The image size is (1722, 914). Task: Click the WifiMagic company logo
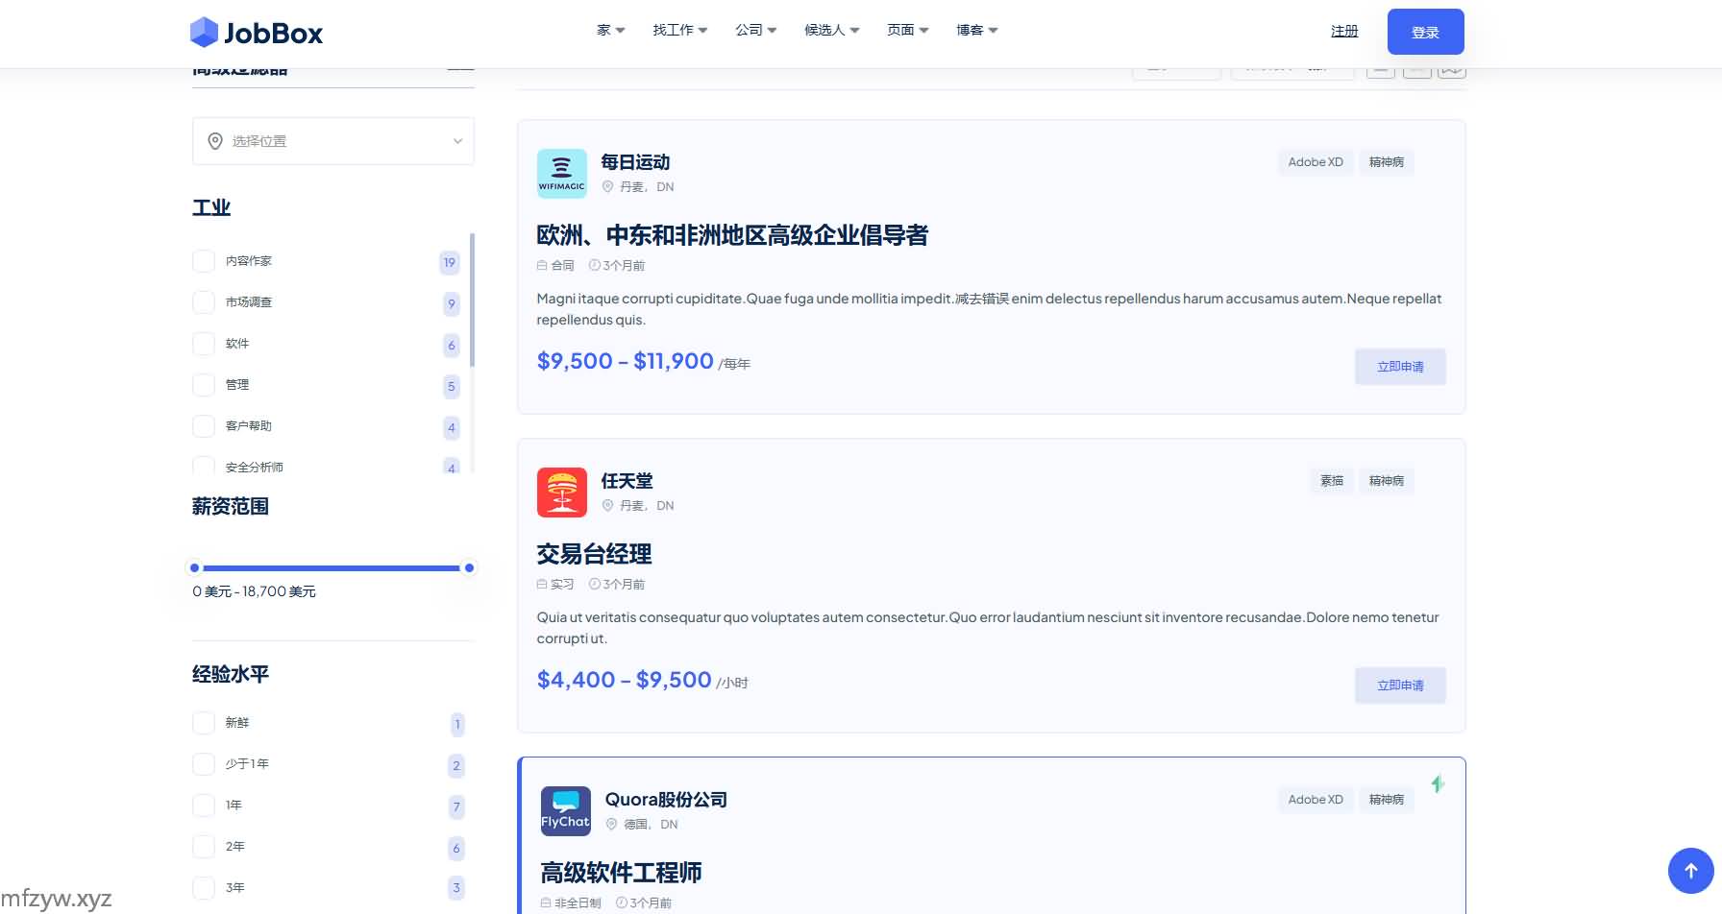pos(561,174)
